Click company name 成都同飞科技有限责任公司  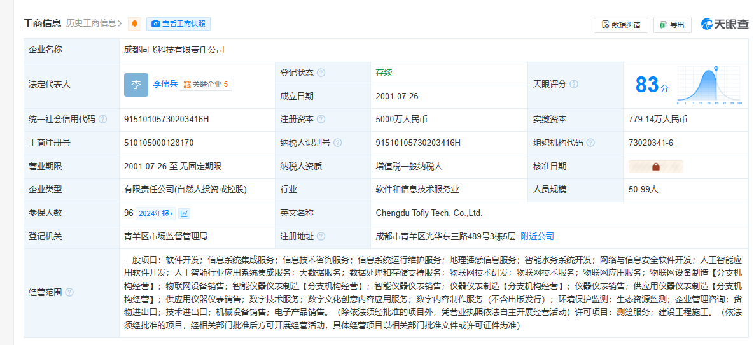(x=174, y=50)
